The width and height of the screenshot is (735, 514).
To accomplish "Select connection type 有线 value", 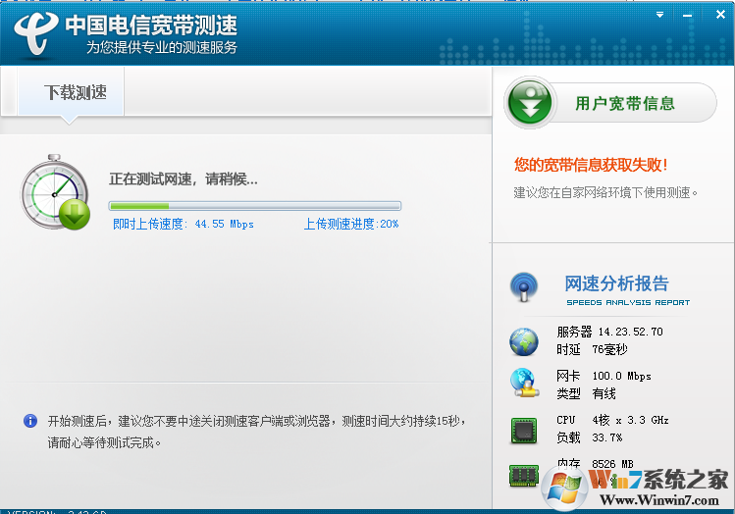I will pos(604,393).
